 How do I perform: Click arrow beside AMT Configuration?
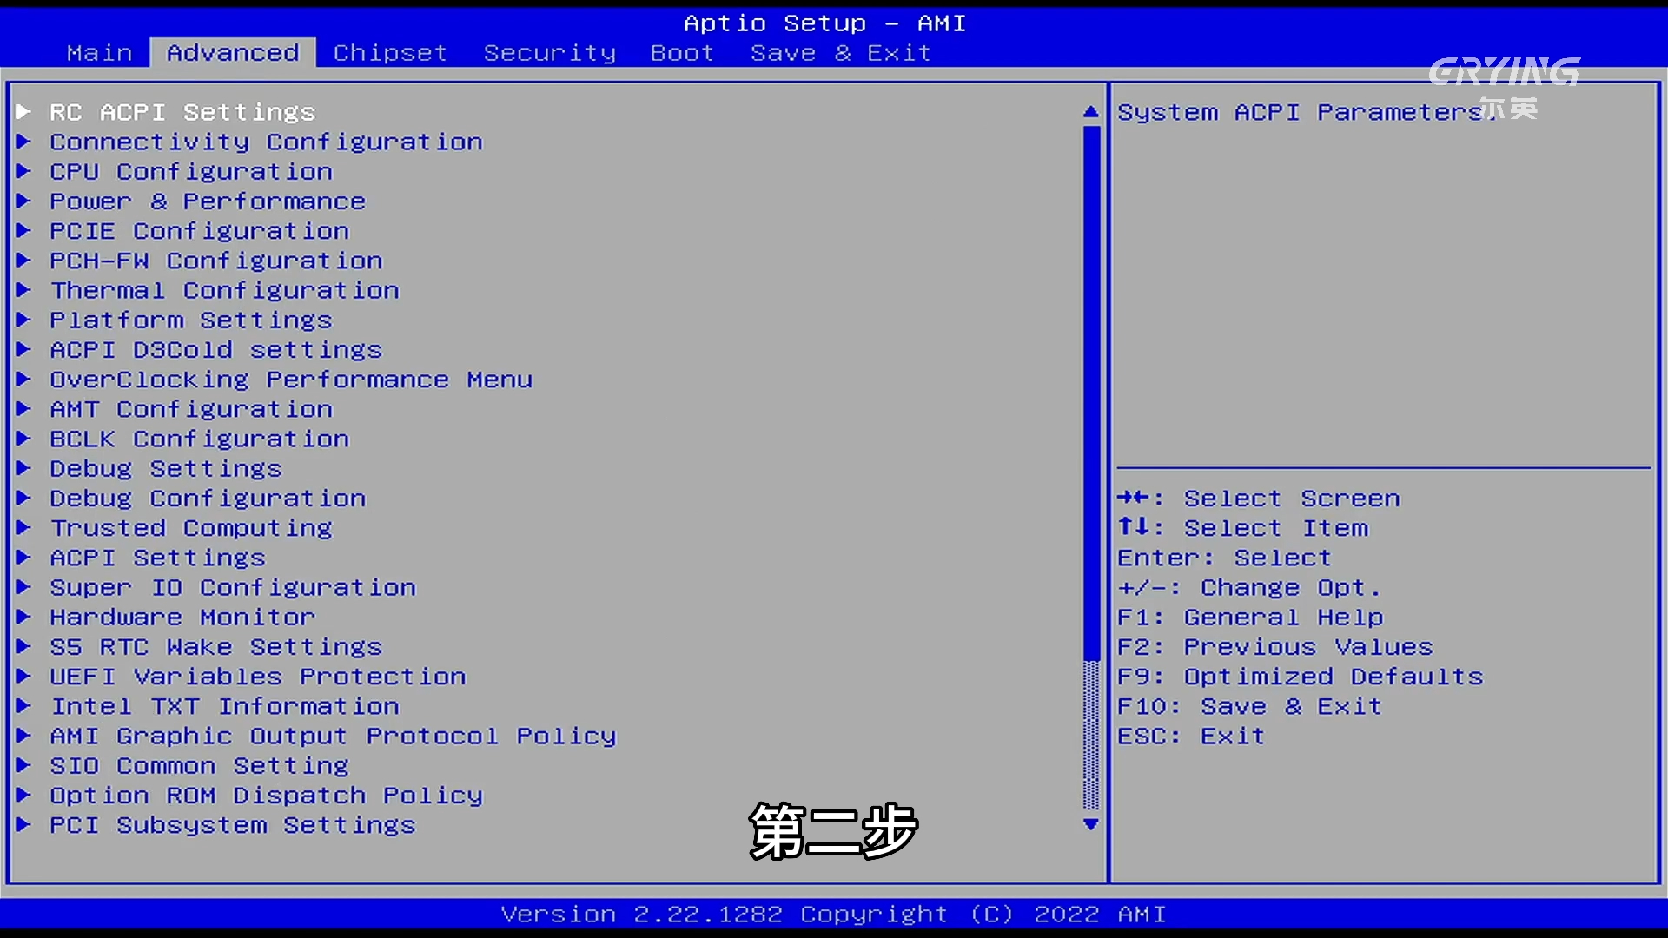(x=23, y=408)
